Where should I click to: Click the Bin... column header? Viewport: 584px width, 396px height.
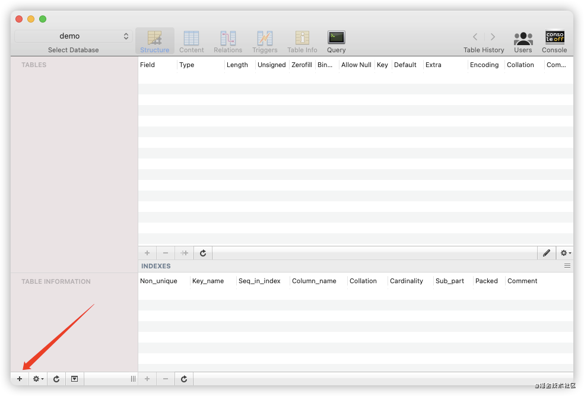pyautogui.click(x=328, y=65)
